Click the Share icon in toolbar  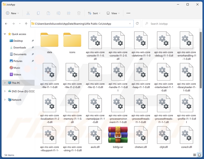(x=68, y=13)
